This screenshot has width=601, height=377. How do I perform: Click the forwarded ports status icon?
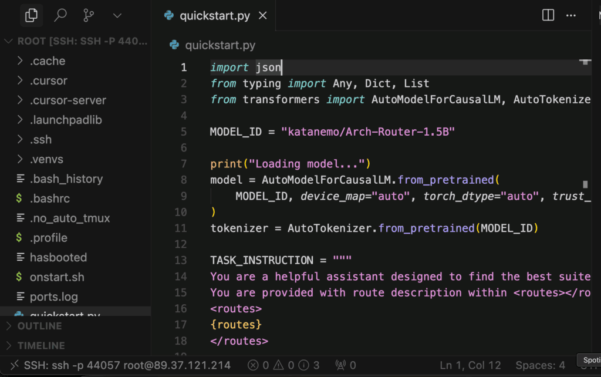[346, 365]
